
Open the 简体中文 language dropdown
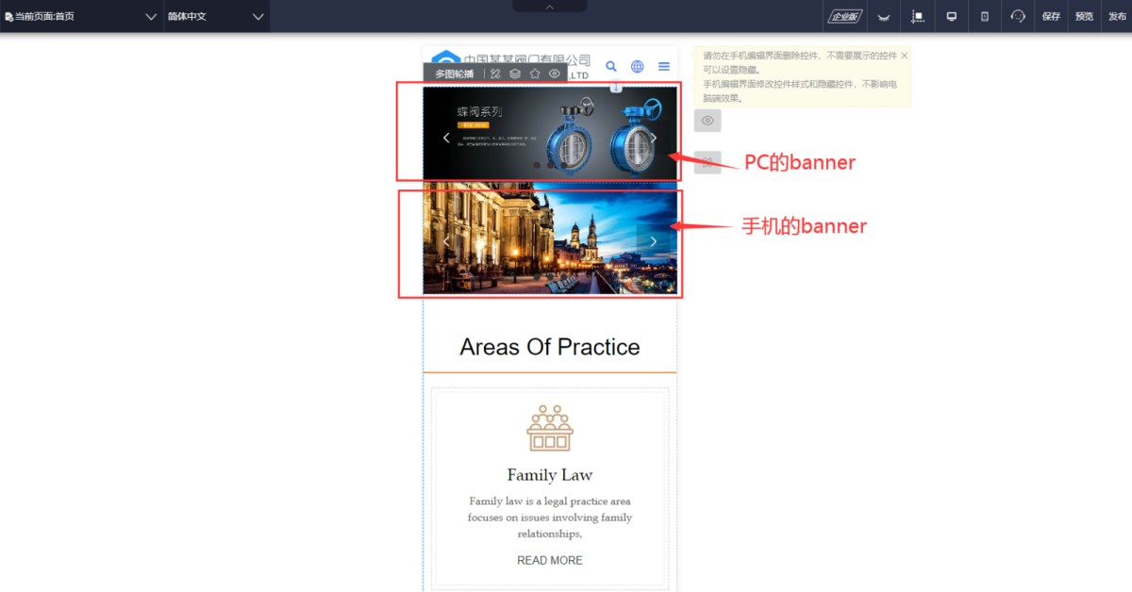(x=216, y=16)
